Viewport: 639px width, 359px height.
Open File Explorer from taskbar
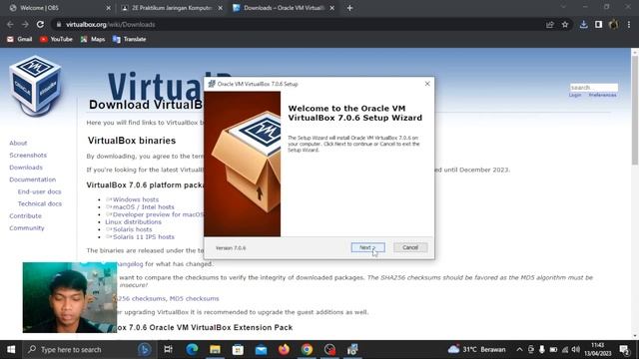click(x=215, y=349)
